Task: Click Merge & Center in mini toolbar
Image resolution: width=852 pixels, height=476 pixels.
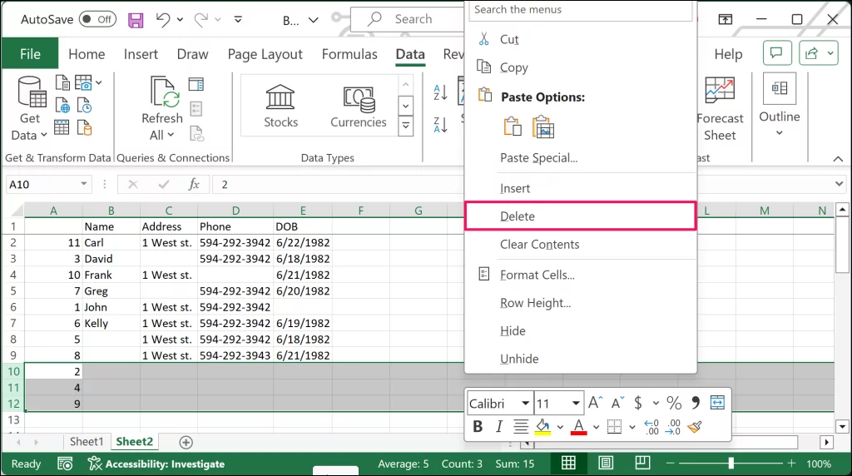Action: point(717,403)
